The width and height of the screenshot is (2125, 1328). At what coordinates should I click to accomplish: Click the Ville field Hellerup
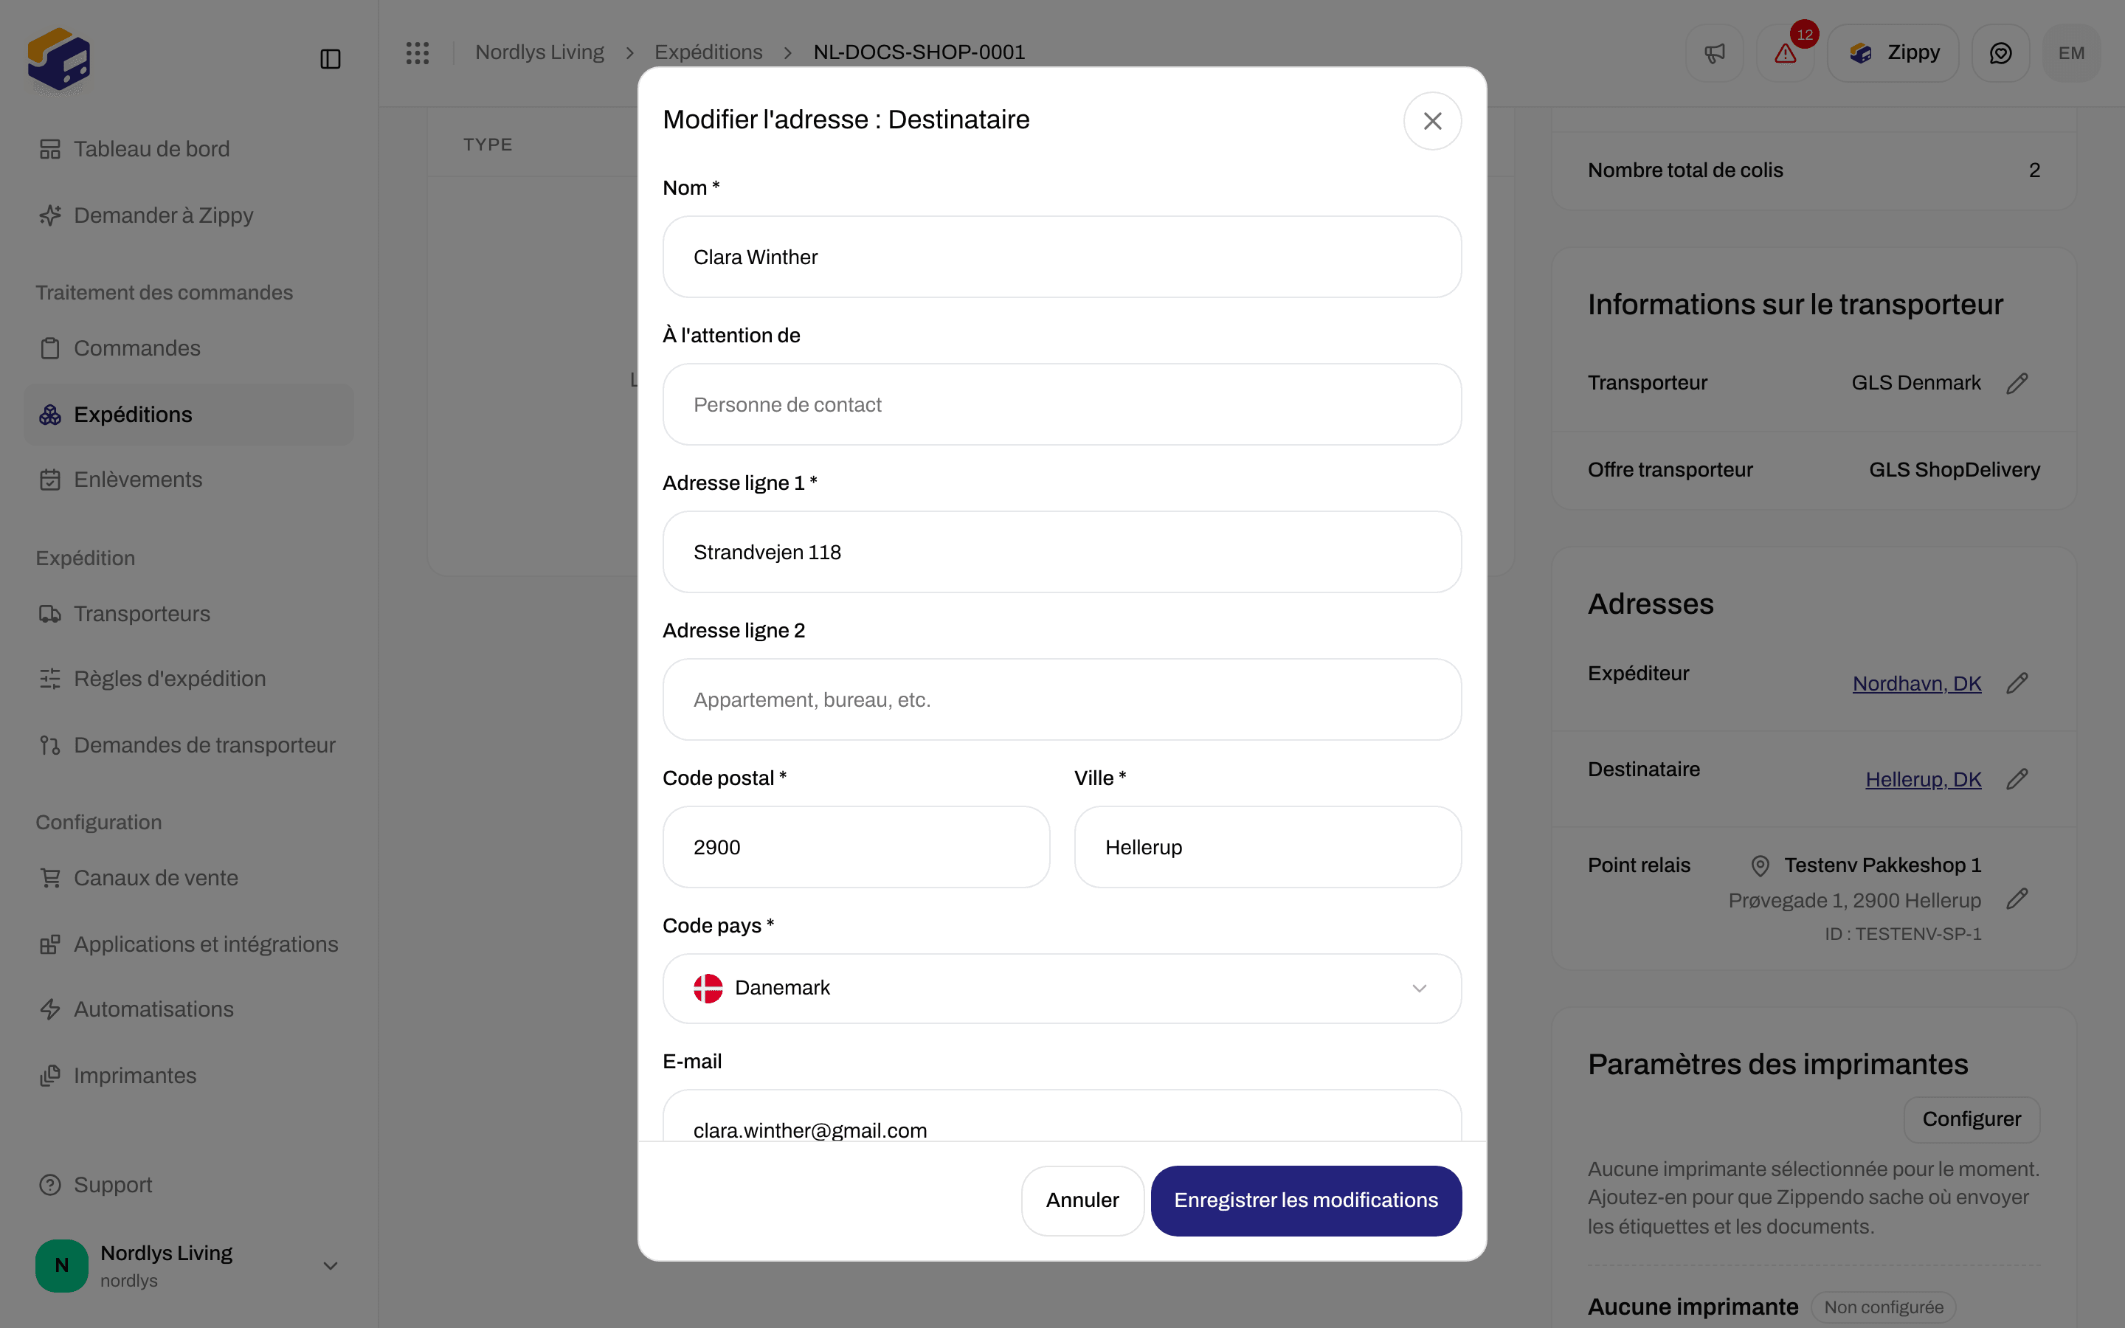pyautogui.click(x=1268, y=848)
